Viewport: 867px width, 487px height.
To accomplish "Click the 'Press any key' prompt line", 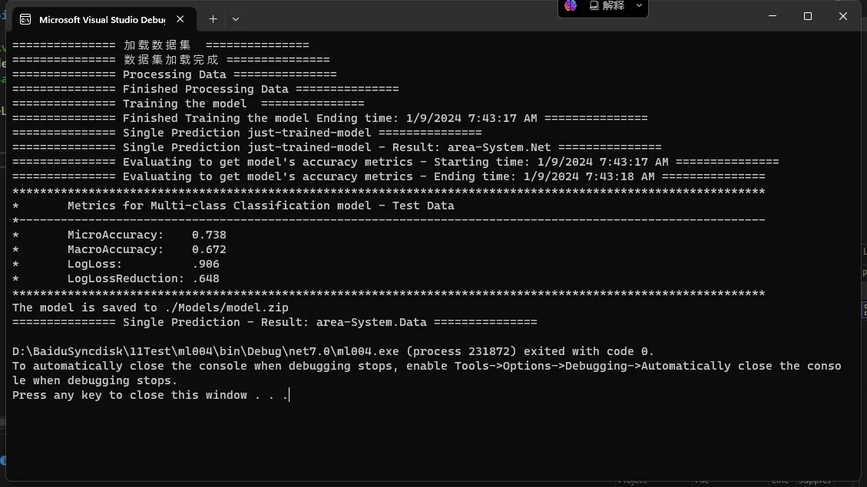I will pos(150,395).
